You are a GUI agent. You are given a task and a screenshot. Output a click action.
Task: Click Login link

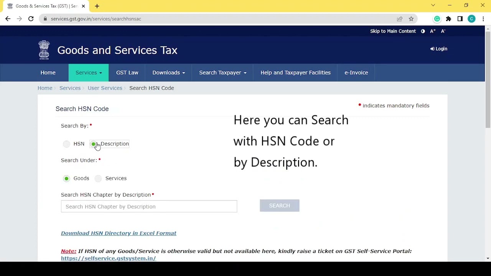click(439, 49)
